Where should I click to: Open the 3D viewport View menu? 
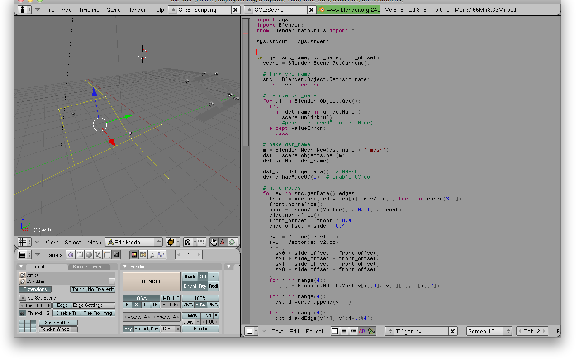coord(52,242)
